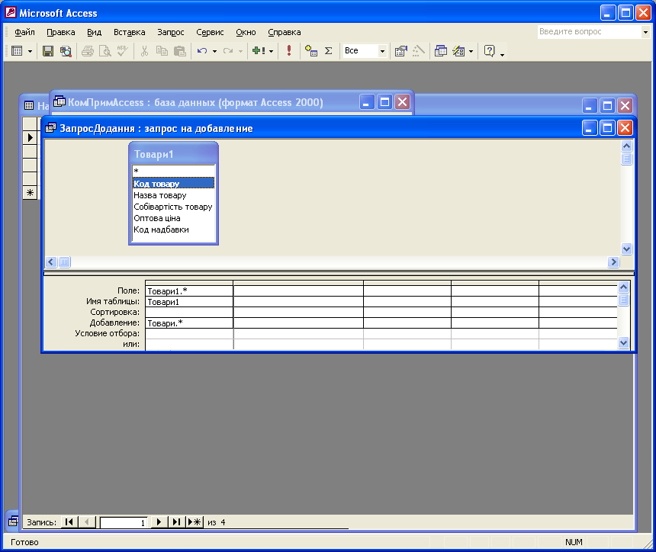Open the Запрос menu
The image size is (656, 552).
171,32
